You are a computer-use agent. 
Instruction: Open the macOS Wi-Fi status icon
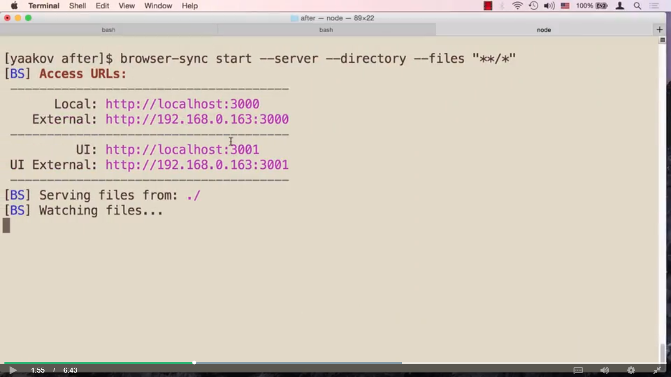[517, 5]
